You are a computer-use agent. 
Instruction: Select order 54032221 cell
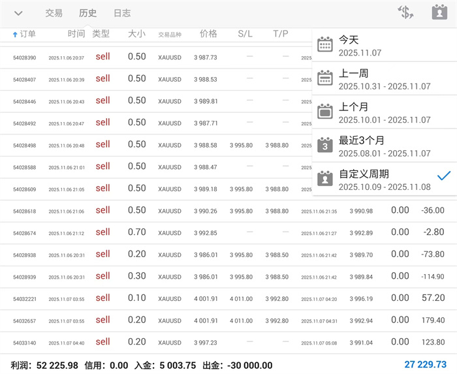(x=25, y=299)
